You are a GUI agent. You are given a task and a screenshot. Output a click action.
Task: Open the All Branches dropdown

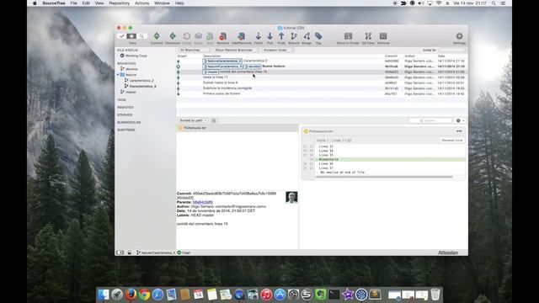tap(194, 50)
